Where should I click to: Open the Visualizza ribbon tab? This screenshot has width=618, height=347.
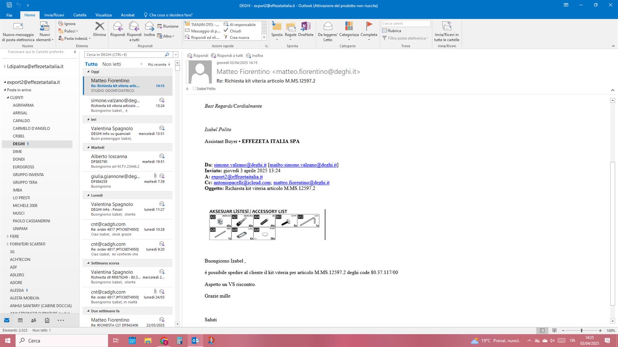tap(104, 15)
